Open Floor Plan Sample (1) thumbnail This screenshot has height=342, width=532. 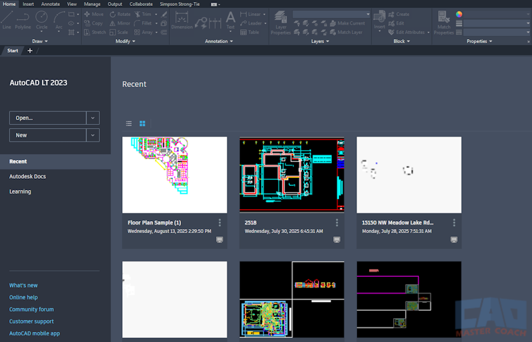click(x=175, y=175)
